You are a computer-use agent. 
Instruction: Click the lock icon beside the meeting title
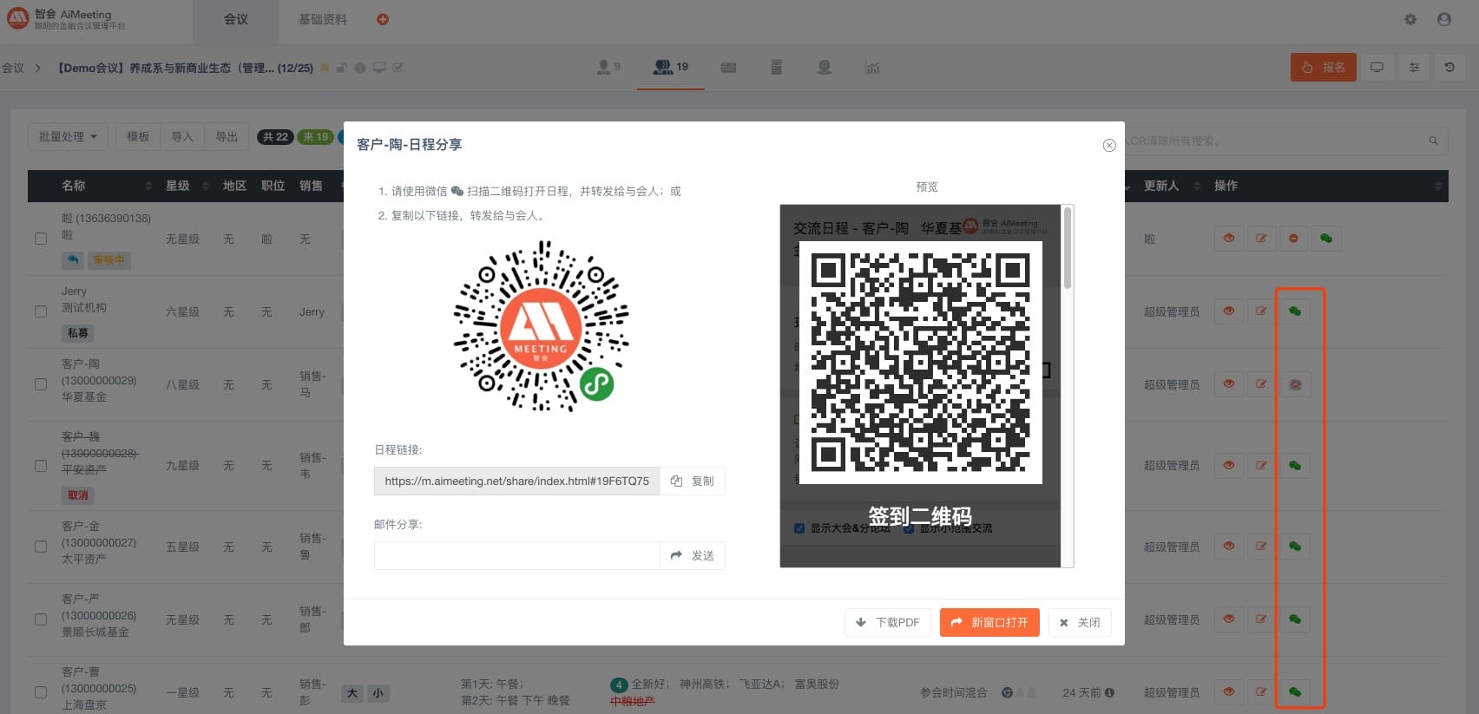click(x=342, y=68)
